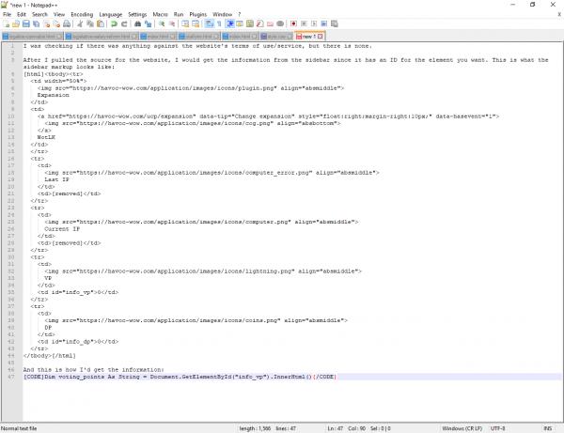Undo the last edit with green arrow
Viewport: 564px width, 433px height.
coord(114,23)
